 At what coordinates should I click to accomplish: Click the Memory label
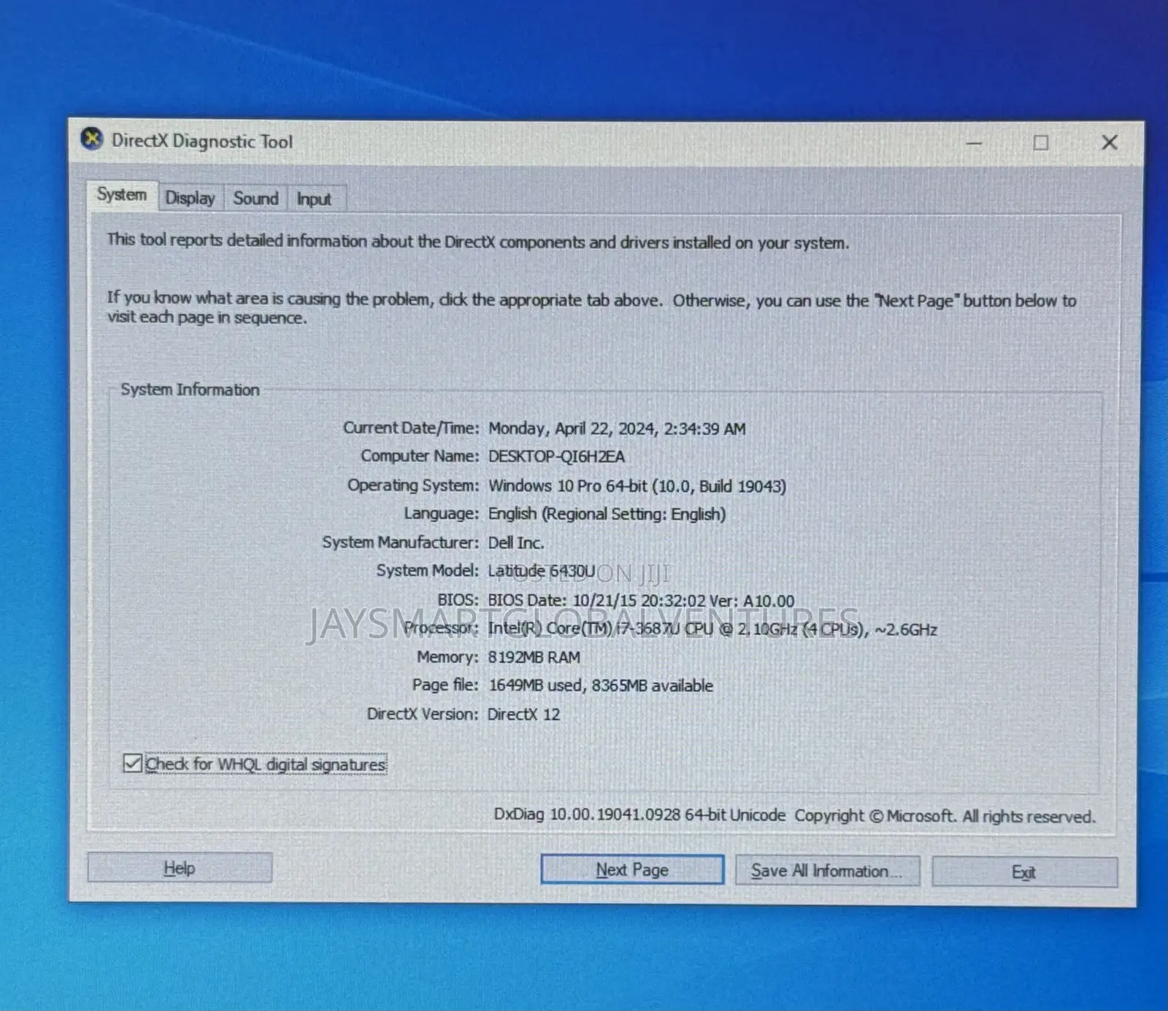pyautogui.click(x=448, y=657)
